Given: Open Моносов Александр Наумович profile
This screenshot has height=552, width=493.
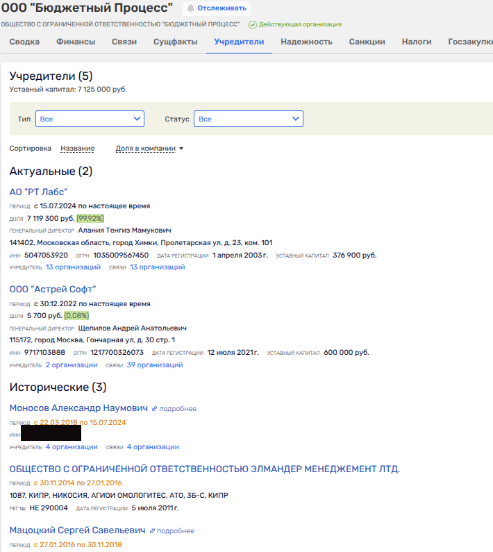Looking at the screenshot, I should click(78, 408).
